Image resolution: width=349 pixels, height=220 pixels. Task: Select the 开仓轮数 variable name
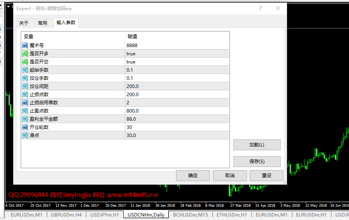coord(39,127)
